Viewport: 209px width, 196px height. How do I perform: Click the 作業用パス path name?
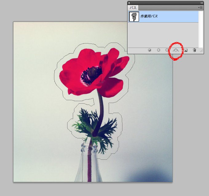(x=149, y=16)
